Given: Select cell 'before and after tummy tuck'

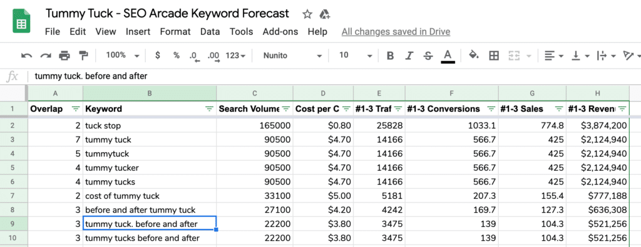Looking at the screenshot, I should pos(150,210).
